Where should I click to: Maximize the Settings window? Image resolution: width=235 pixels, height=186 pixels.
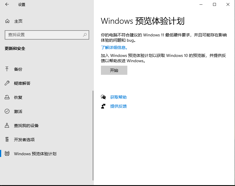214,4
